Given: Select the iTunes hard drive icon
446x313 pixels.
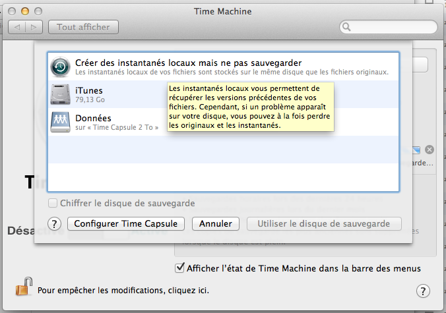Looking at the screenshot, I should point(60,94).
